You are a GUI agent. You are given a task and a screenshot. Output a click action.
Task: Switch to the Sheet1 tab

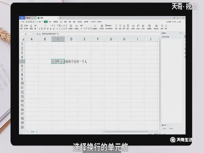pos(33,132)
